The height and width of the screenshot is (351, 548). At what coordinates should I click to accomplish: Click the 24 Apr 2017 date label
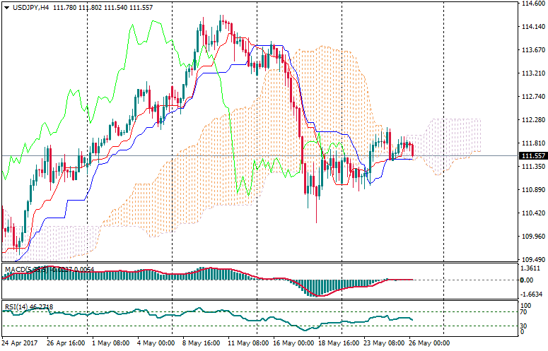[20, 344]
